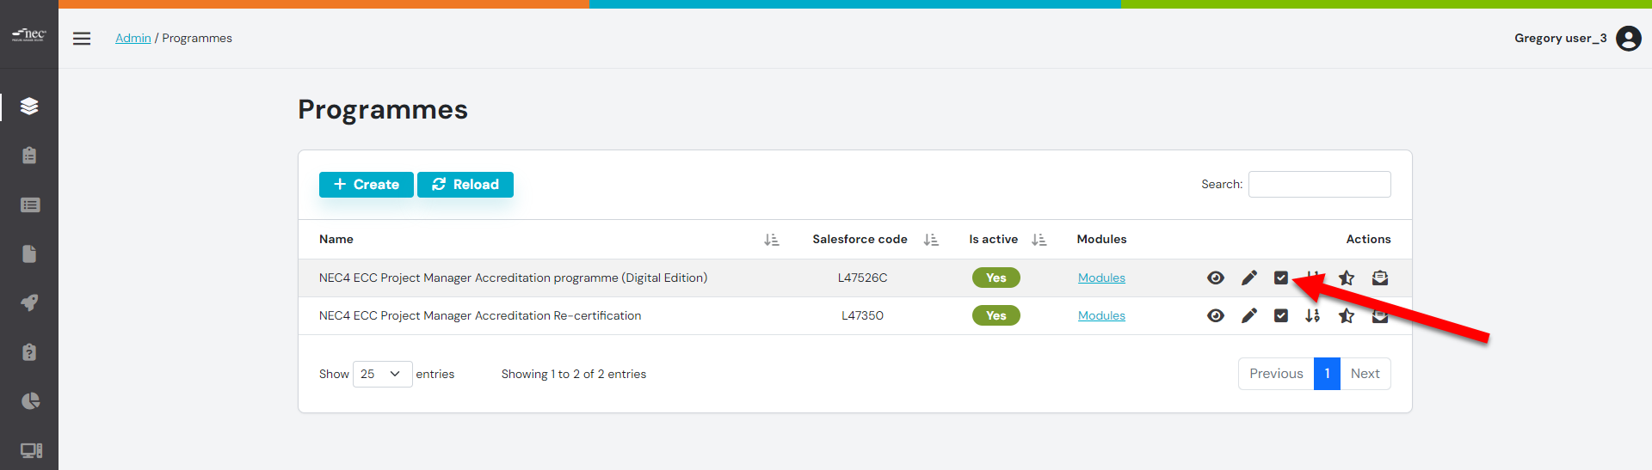Screen dimensions: 1652x470
Task: Click the Modules column header
Action: coord(1101,240)
